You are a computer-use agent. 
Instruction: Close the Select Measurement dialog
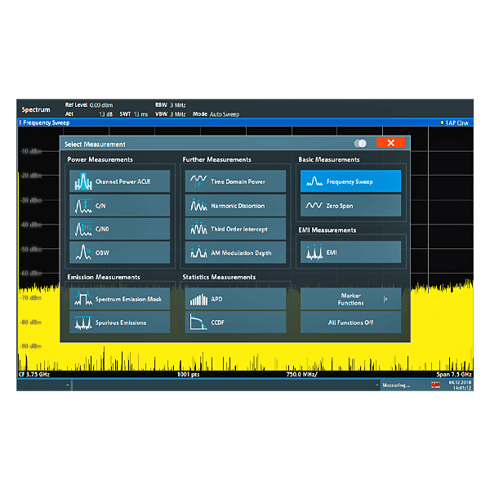pyautogui.click(x=390, y=143)
